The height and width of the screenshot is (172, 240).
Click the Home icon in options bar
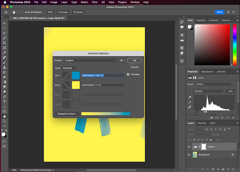point(6,12)
